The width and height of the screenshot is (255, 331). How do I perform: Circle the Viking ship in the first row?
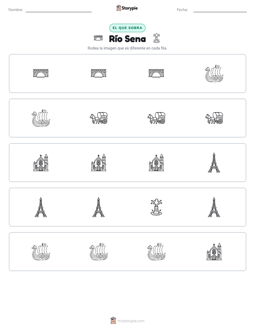click(214, 73)
